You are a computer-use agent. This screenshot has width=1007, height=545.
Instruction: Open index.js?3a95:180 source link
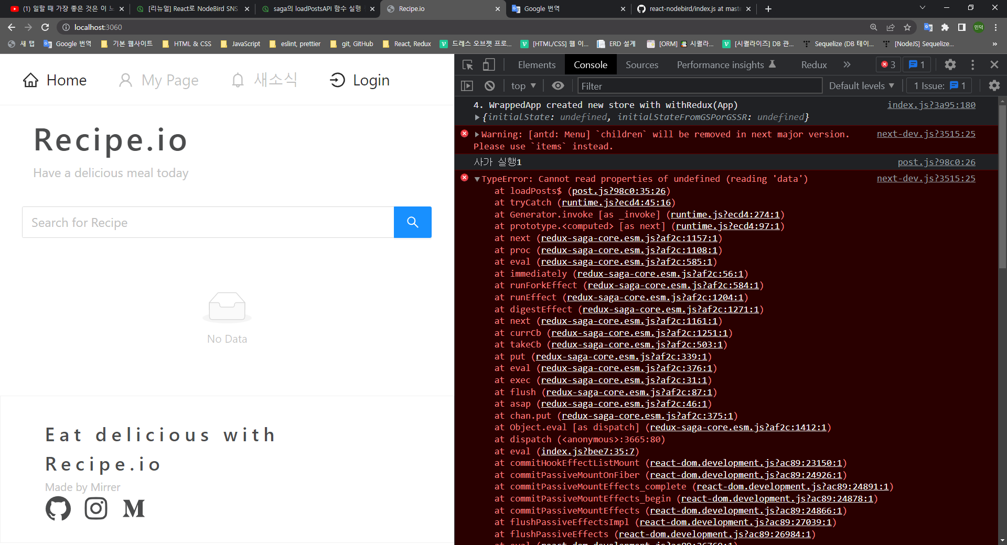pos(931,105)
